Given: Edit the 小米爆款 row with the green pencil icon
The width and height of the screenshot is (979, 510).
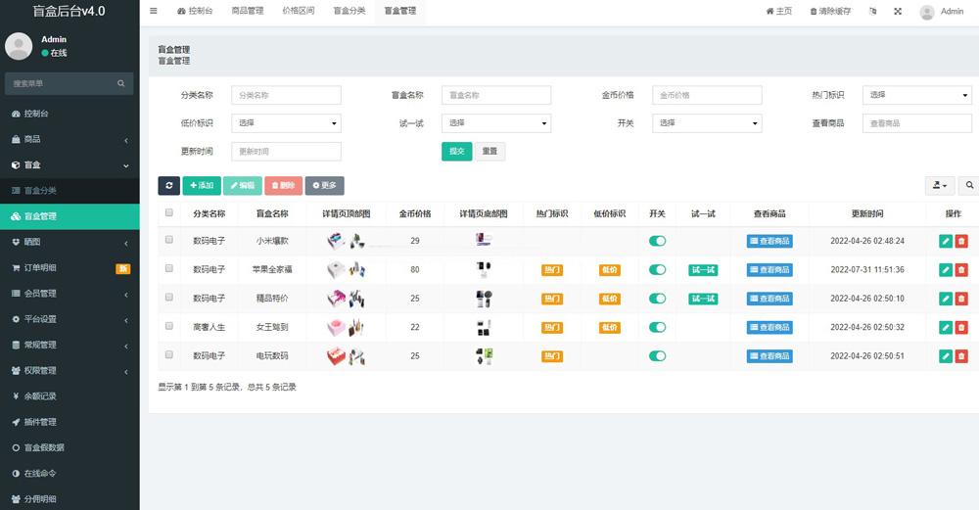Looking at the screenshot, I should [946, 241].
